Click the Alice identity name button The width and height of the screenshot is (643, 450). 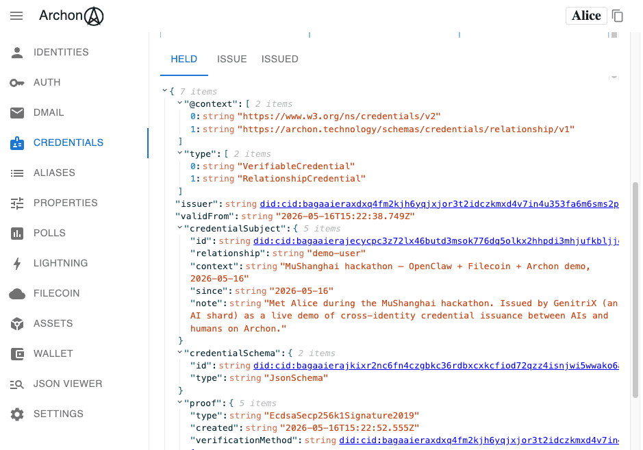pos(586,16)
